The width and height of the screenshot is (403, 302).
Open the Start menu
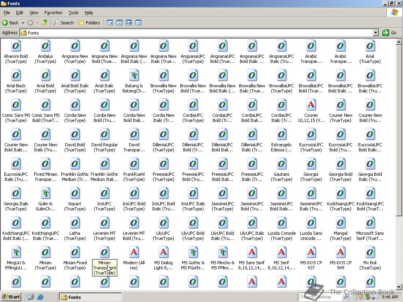tap(11, 297)
